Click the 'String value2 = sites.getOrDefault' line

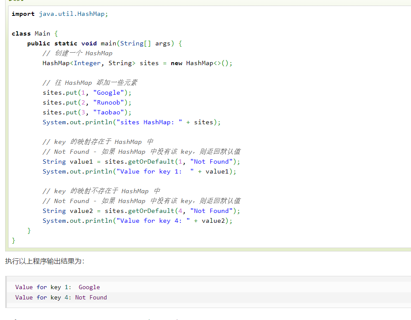(141, 211)
